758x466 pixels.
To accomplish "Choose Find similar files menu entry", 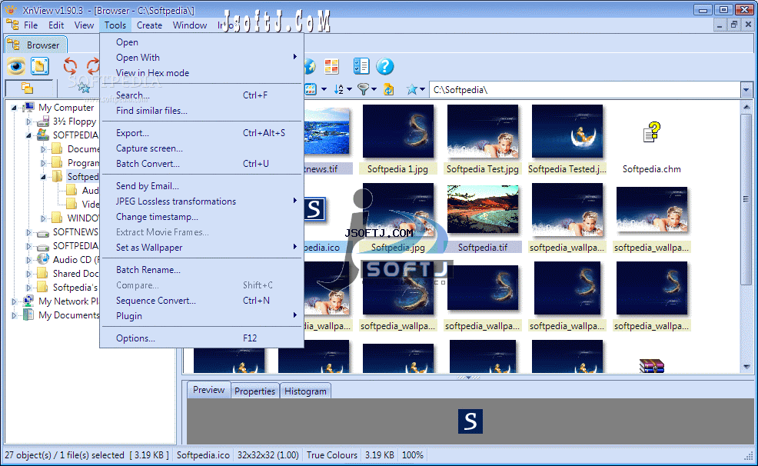I will coord(201,111).
